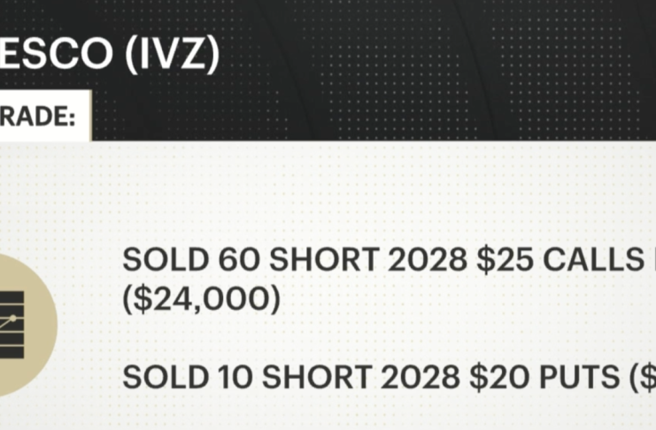The height and width of the screenshot is (430, 656).
Task: Select the "RADE:" white label tab
Action: tap(40, 116)
